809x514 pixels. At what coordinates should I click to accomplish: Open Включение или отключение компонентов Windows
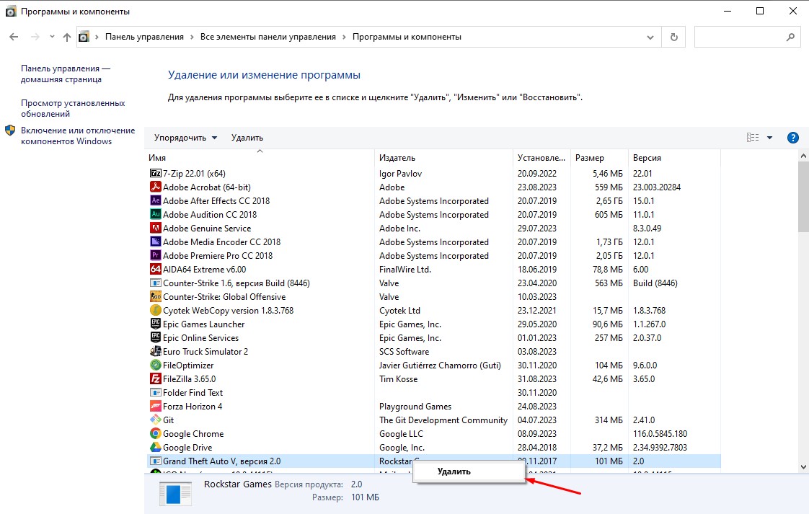[77, 136]
